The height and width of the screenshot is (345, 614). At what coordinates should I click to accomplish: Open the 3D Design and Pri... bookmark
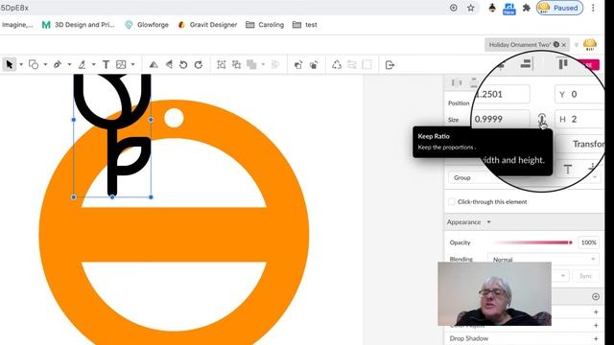(79, 25)
